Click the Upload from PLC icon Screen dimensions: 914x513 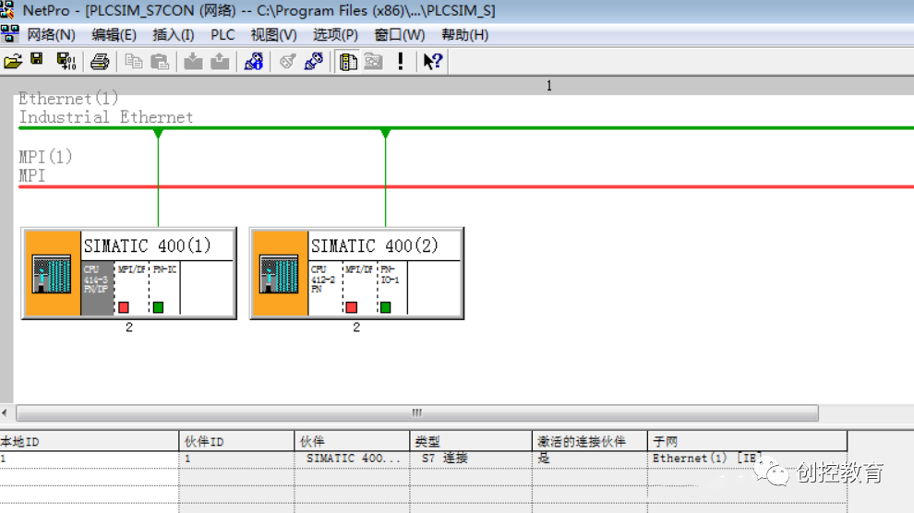tap(220, 61)
